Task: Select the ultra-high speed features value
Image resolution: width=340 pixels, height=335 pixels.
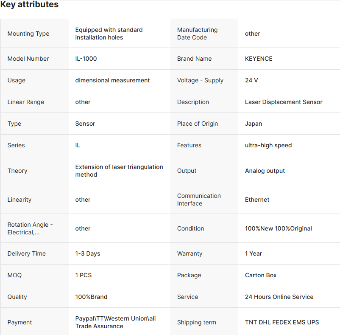Action: coord(268,145)
